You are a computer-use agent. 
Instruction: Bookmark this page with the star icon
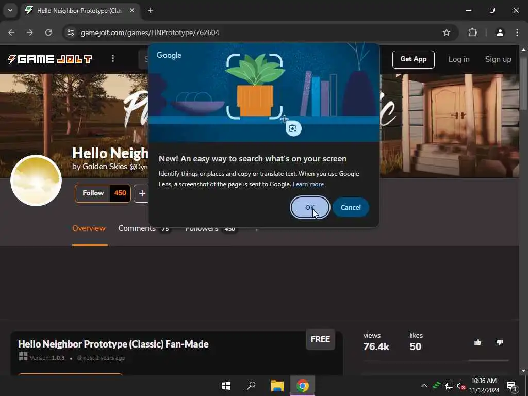coord(446,32)
